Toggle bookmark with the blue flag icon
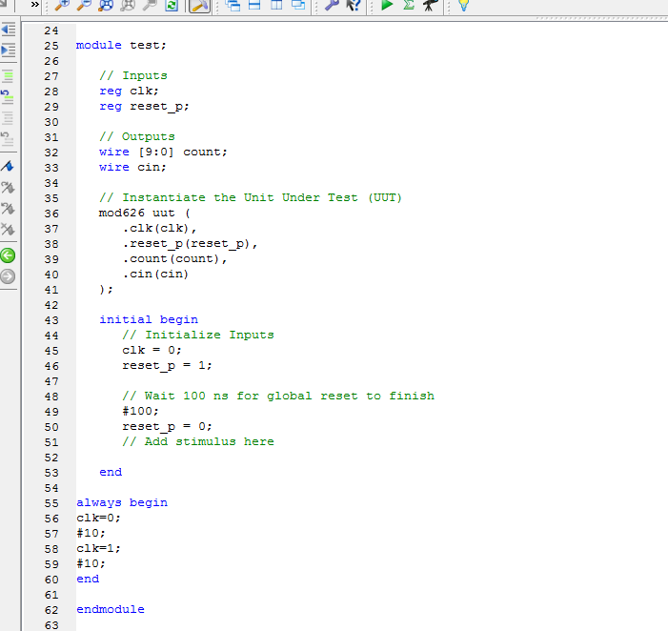The height and width of the screenshot is (631, 668). (8, 166)
